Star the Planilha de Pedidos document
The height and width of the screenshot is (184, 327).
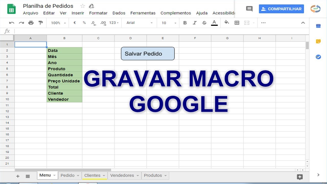[x=83, y=6]
